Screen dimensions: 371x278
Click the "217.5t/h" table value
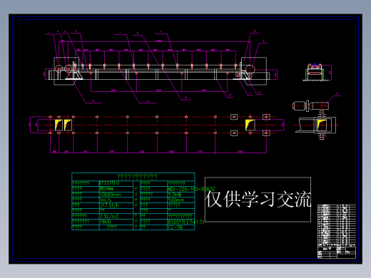coord(109,205)
